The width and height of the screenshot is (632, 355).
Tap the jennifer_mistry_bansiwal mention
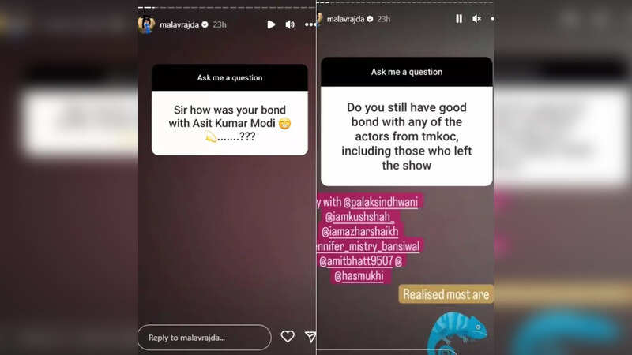(368, 246)
